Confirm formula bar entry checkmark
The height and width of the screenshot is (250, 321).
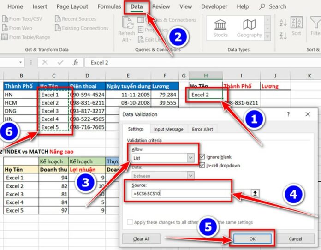coord(60,62)
